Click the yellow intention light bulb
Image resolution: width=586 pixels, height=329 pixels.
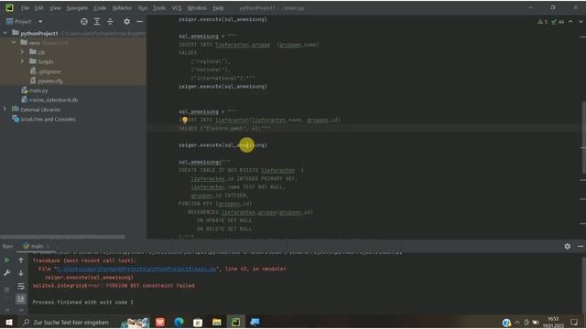tap(185, 120)
